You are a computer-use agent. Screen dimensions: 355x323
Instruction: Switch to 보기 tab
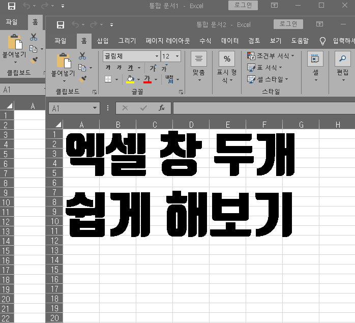[x=275, y=41]
